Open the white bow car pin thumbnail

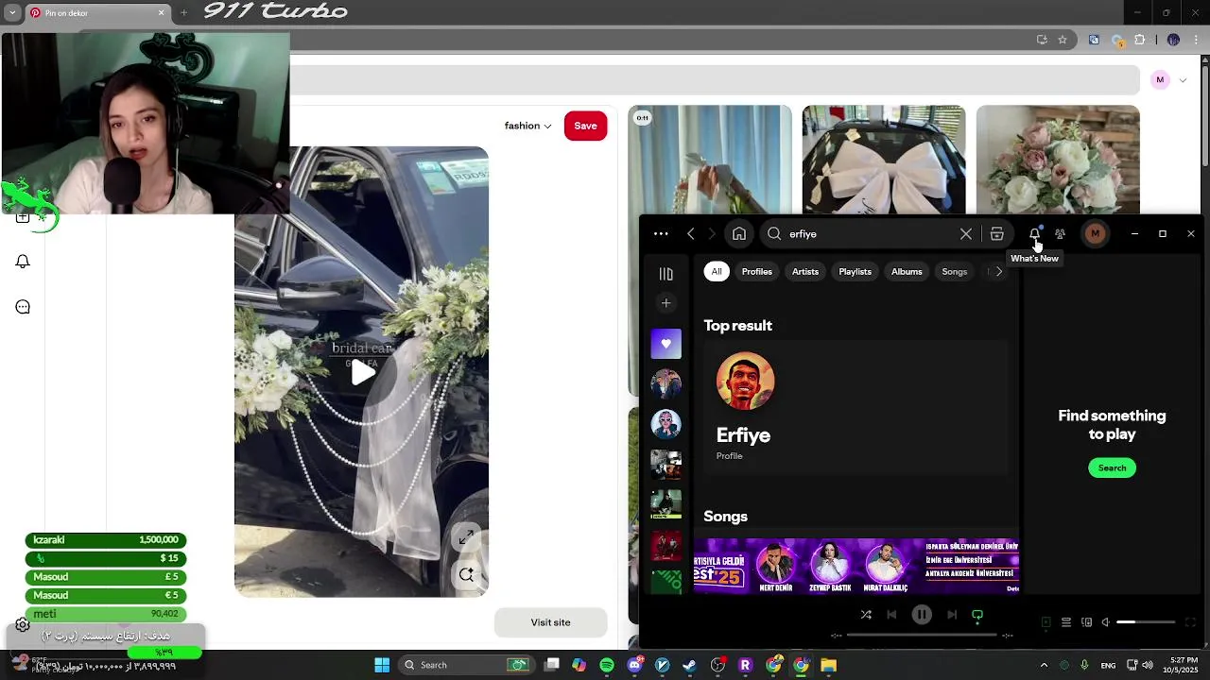click(884, 160)
